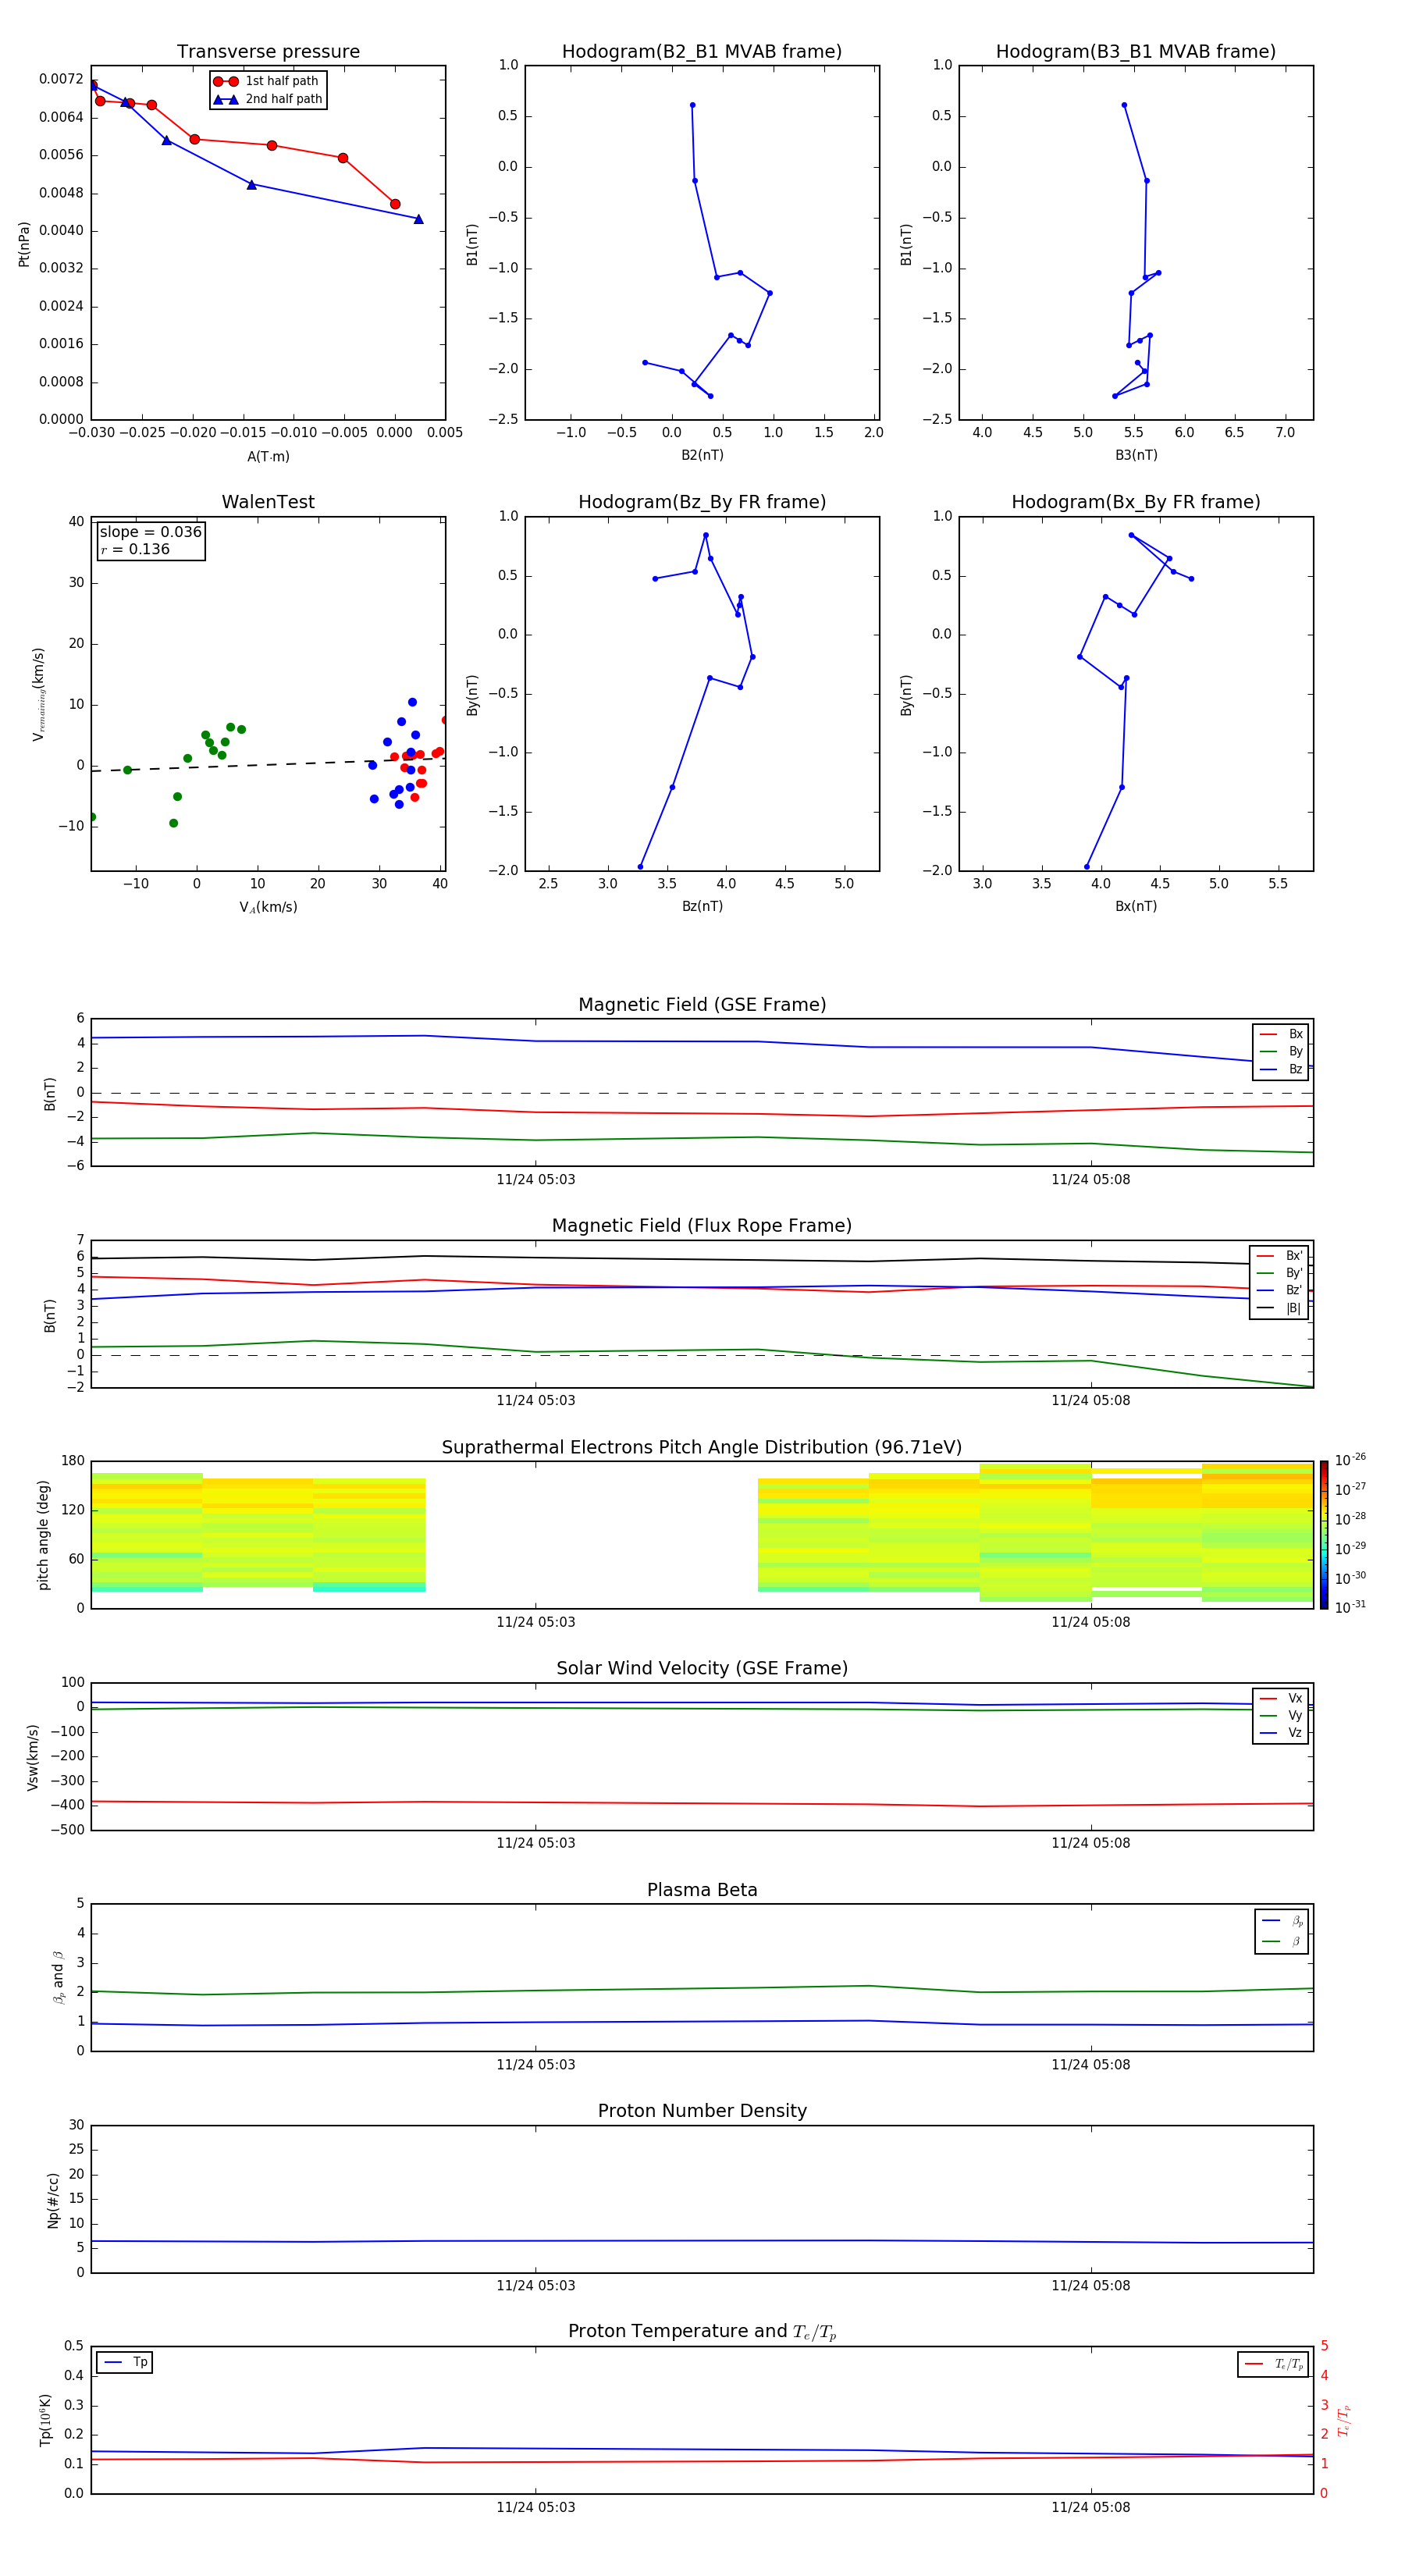Click 'Hodogram(B3_B1 MVAB frame)' title
Screen dimensions: 1405x2576
pyautogui.click(x=1136, y=52)
